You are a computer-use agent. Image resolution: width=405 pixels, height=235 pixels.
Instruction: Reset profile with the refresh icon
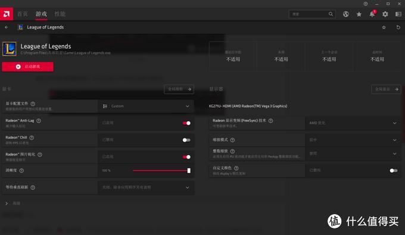(398, 27)
